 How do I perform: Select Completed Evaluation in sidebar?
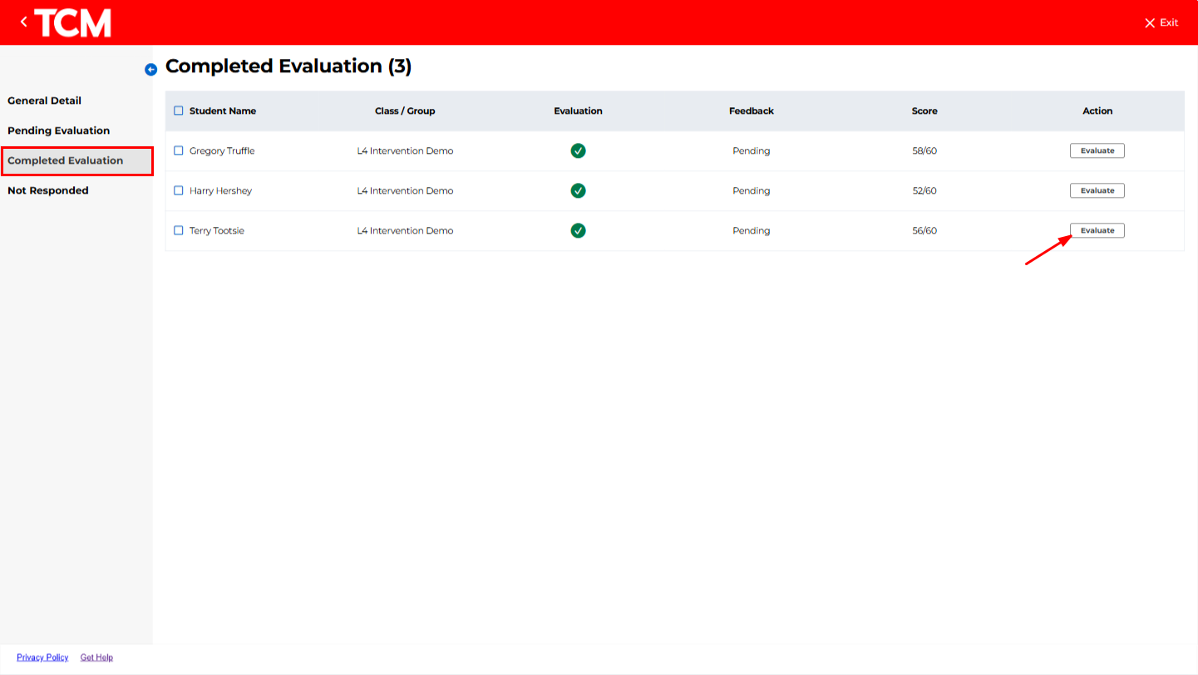tap(66, 160)
